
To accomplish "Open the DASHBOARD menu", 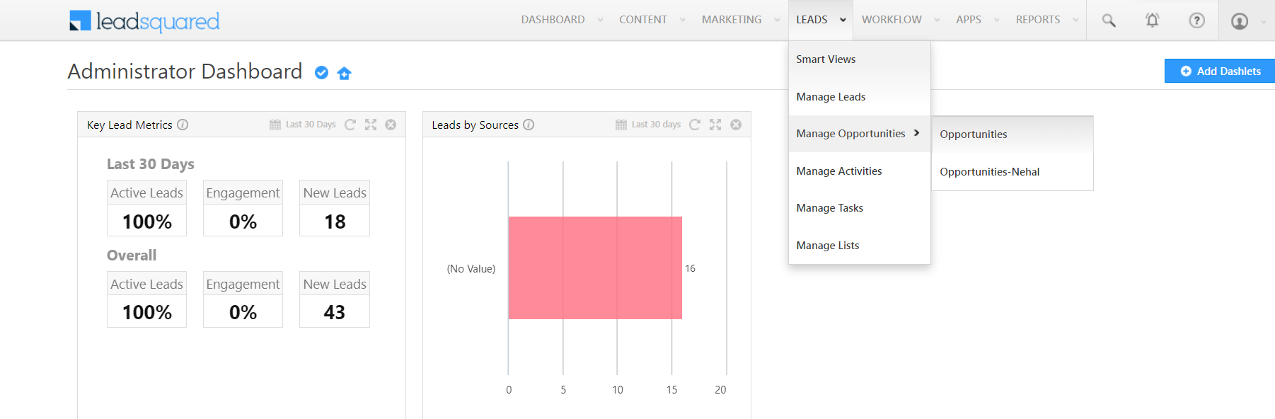I will coord(553,20).
